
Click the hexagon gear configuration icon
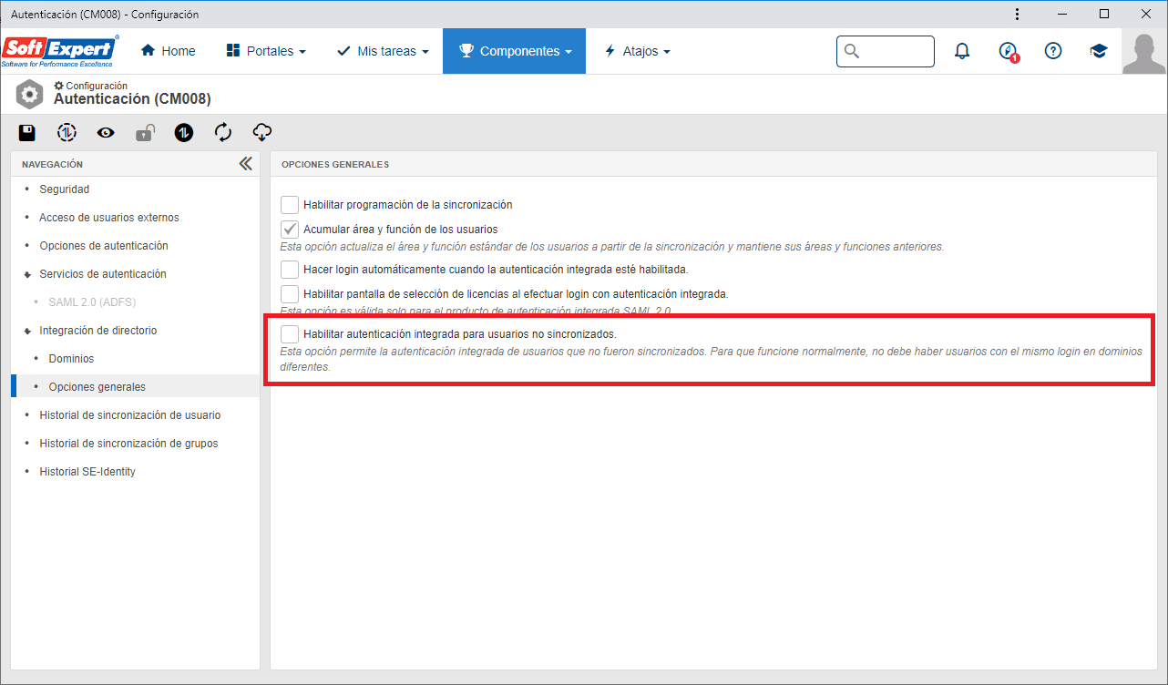(x=30, y=93)
